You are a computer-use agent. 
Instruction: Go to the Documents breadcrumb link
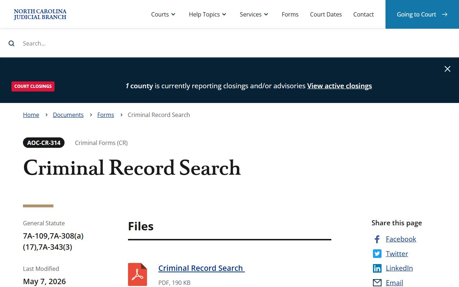pos(68,115)
